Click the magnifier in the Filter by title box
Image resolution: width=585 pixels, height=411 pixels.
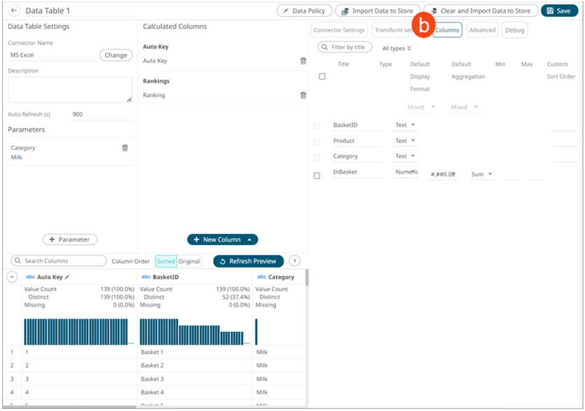click(x=324, y=46)
